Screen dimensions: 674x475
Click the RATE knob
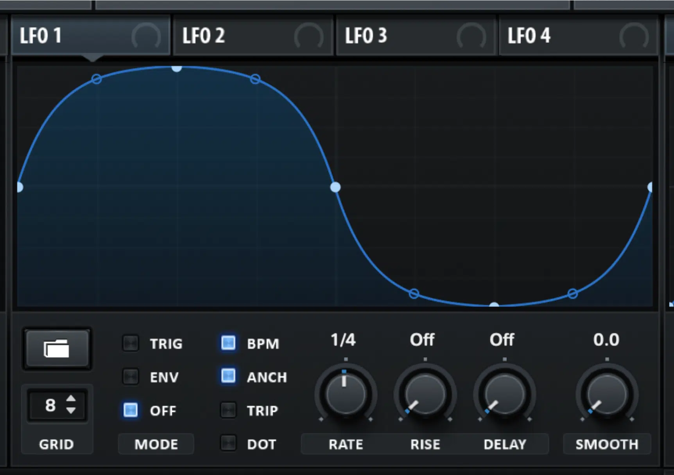345,394
